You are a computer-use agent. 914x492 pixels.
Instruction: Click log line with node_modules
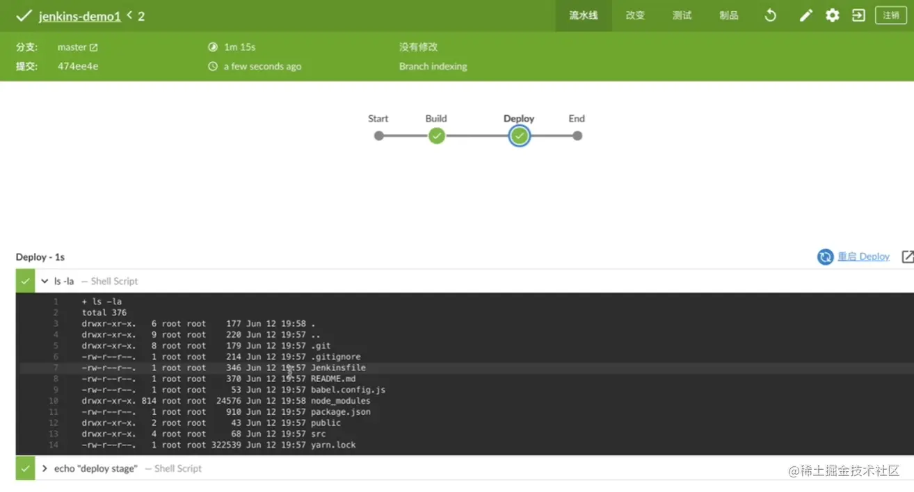coord(466,401)
